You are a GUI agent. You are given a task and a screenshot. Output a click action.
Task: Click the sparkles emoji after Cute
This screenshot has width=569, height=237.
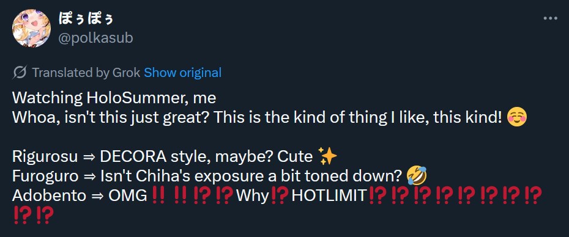(x=327, y=156)
